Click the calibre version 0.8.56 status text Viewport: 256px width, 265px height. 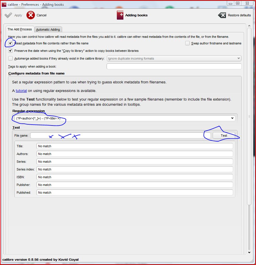coord(40,260)
